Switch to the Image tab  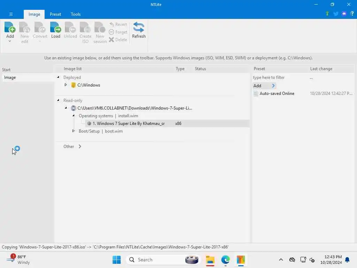[x=34, y=14]
